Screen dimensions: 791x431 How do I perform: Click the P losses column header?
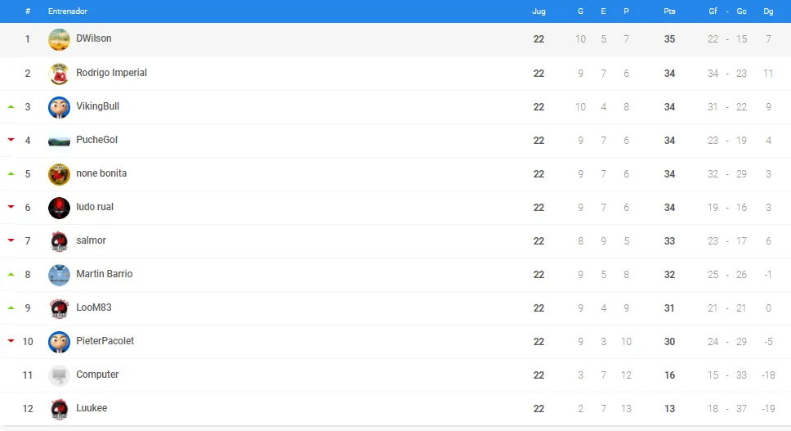(626, 11)
